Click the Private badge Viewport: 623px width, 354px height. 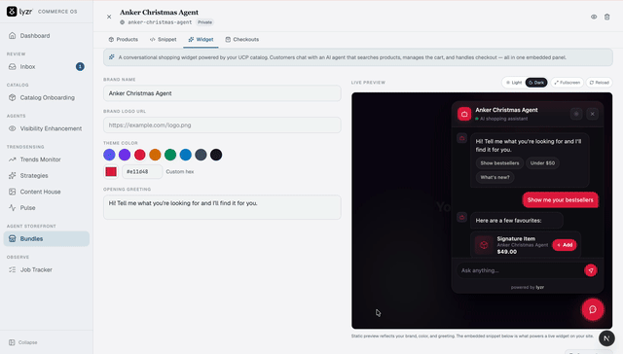tap(205, 22)
